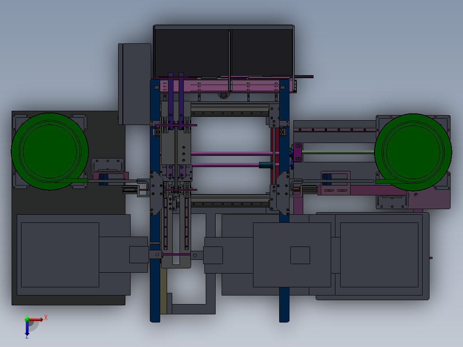Select the bottom-right gray rectangular panel
The width and height of the screenshot is (463, 347).
pos(379,255)
